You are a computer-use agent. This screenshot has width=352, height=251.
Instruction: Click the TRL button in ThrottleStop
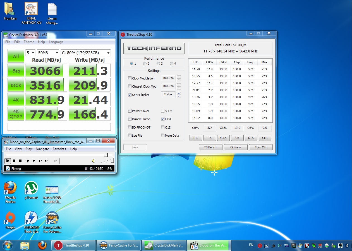point(195,138)
